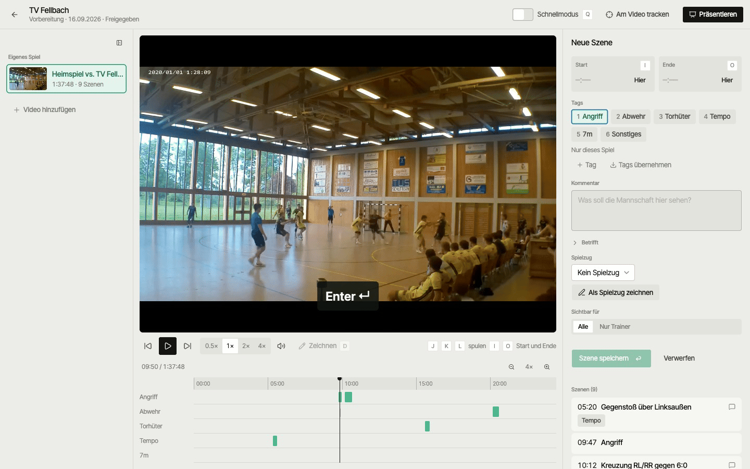
Task: Toggle the 7m tag
Action: tap(584, 134)
